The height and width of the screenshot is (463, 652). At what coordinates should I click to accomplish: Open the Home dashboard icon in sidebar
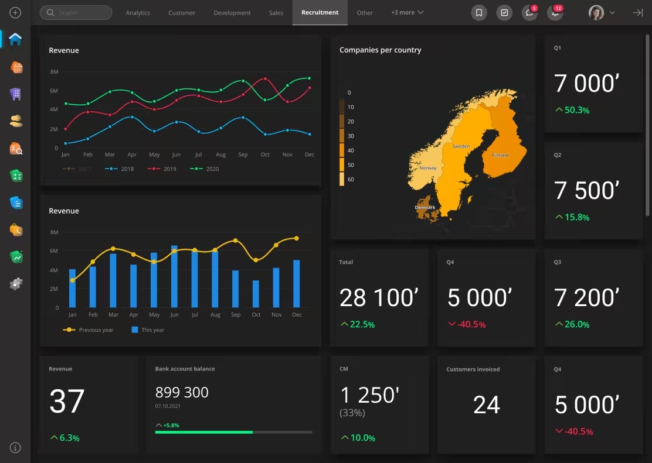(x=16, y=40)
